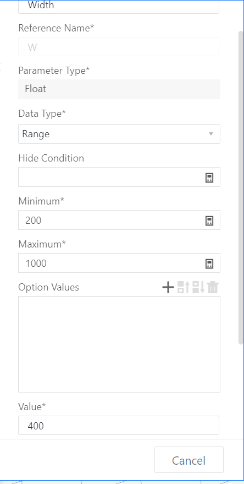Delete option value with trash icon

[x=213, y=287]
